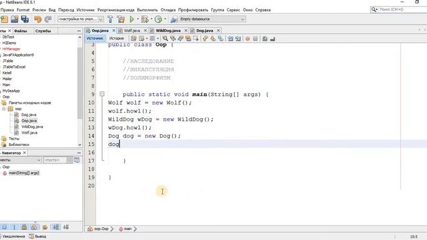The height and width of the screenshot is (240, 427).
Task: Minimize the Navigator panel
Action: (79, 153)
